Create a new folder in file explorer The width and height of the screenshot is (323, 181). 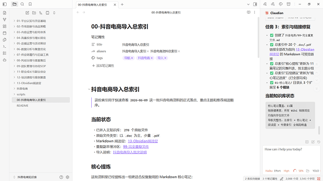pyautogui.click(x=34, y=13)
